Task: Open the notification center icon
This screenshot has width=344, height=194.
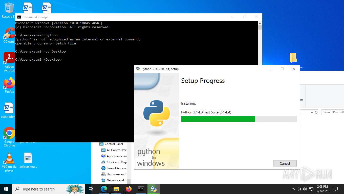Action: 336,189
